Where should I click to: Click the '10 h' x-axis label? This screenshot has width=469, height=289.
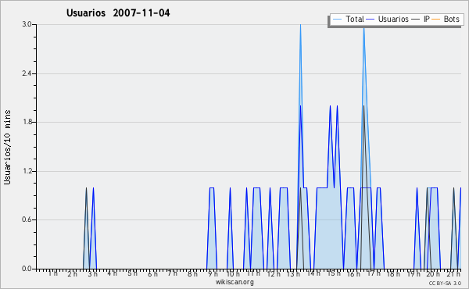(233, 273)
